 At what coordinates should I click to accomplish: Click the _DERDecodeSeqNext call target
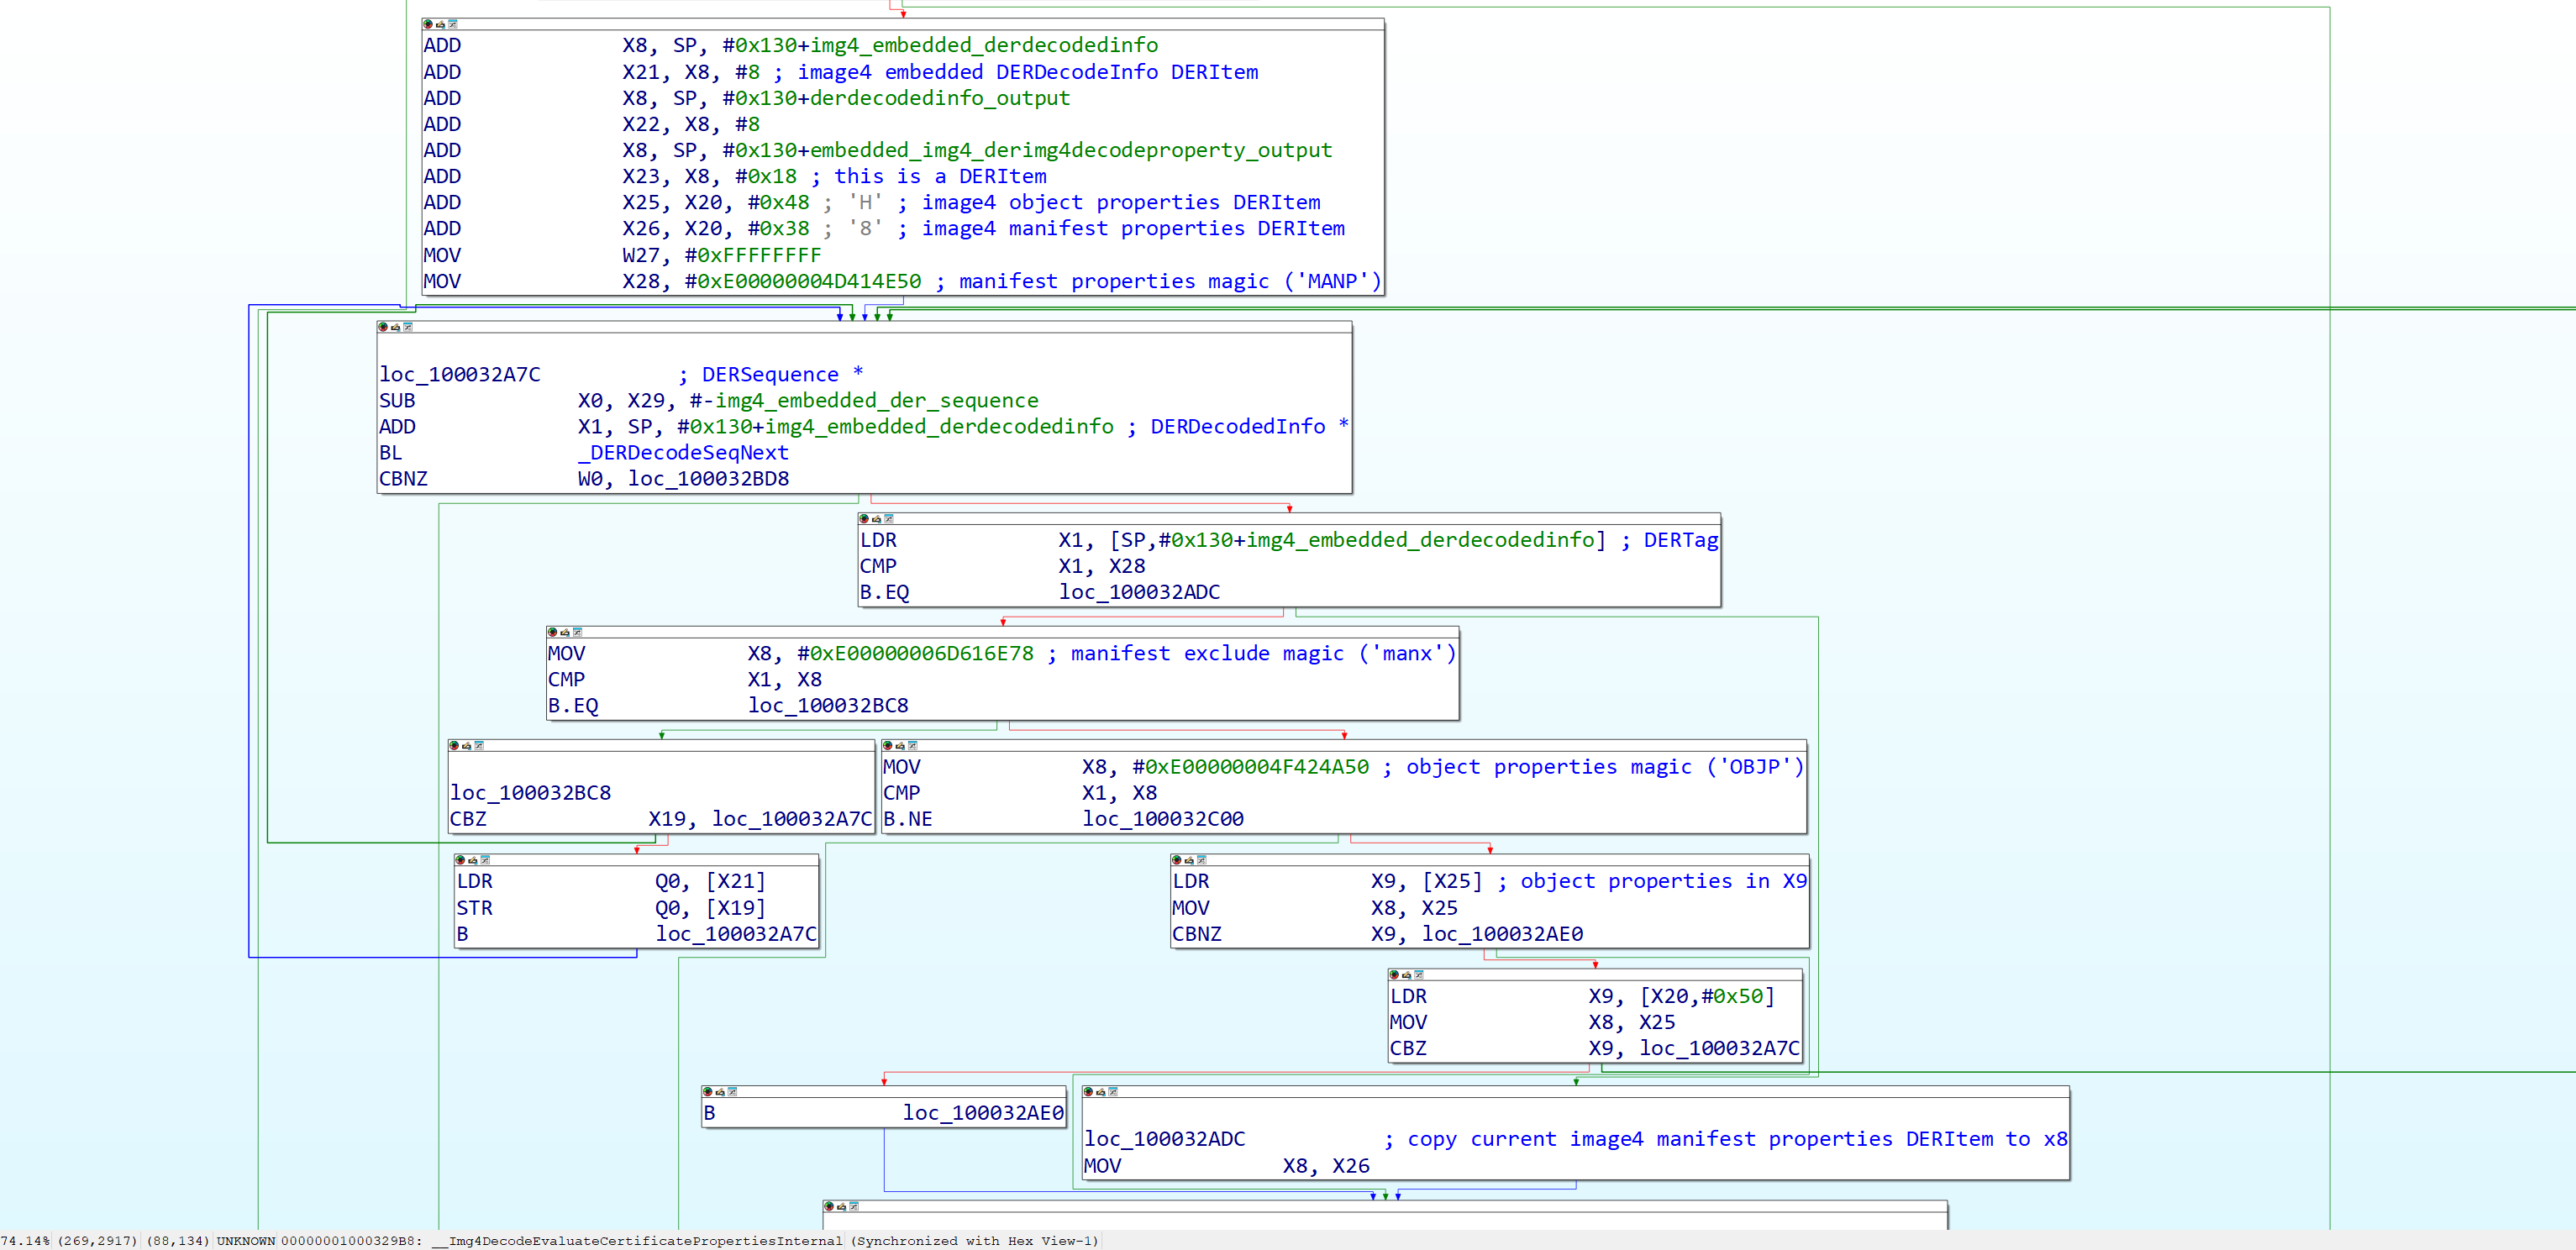(x=683, y=453)
